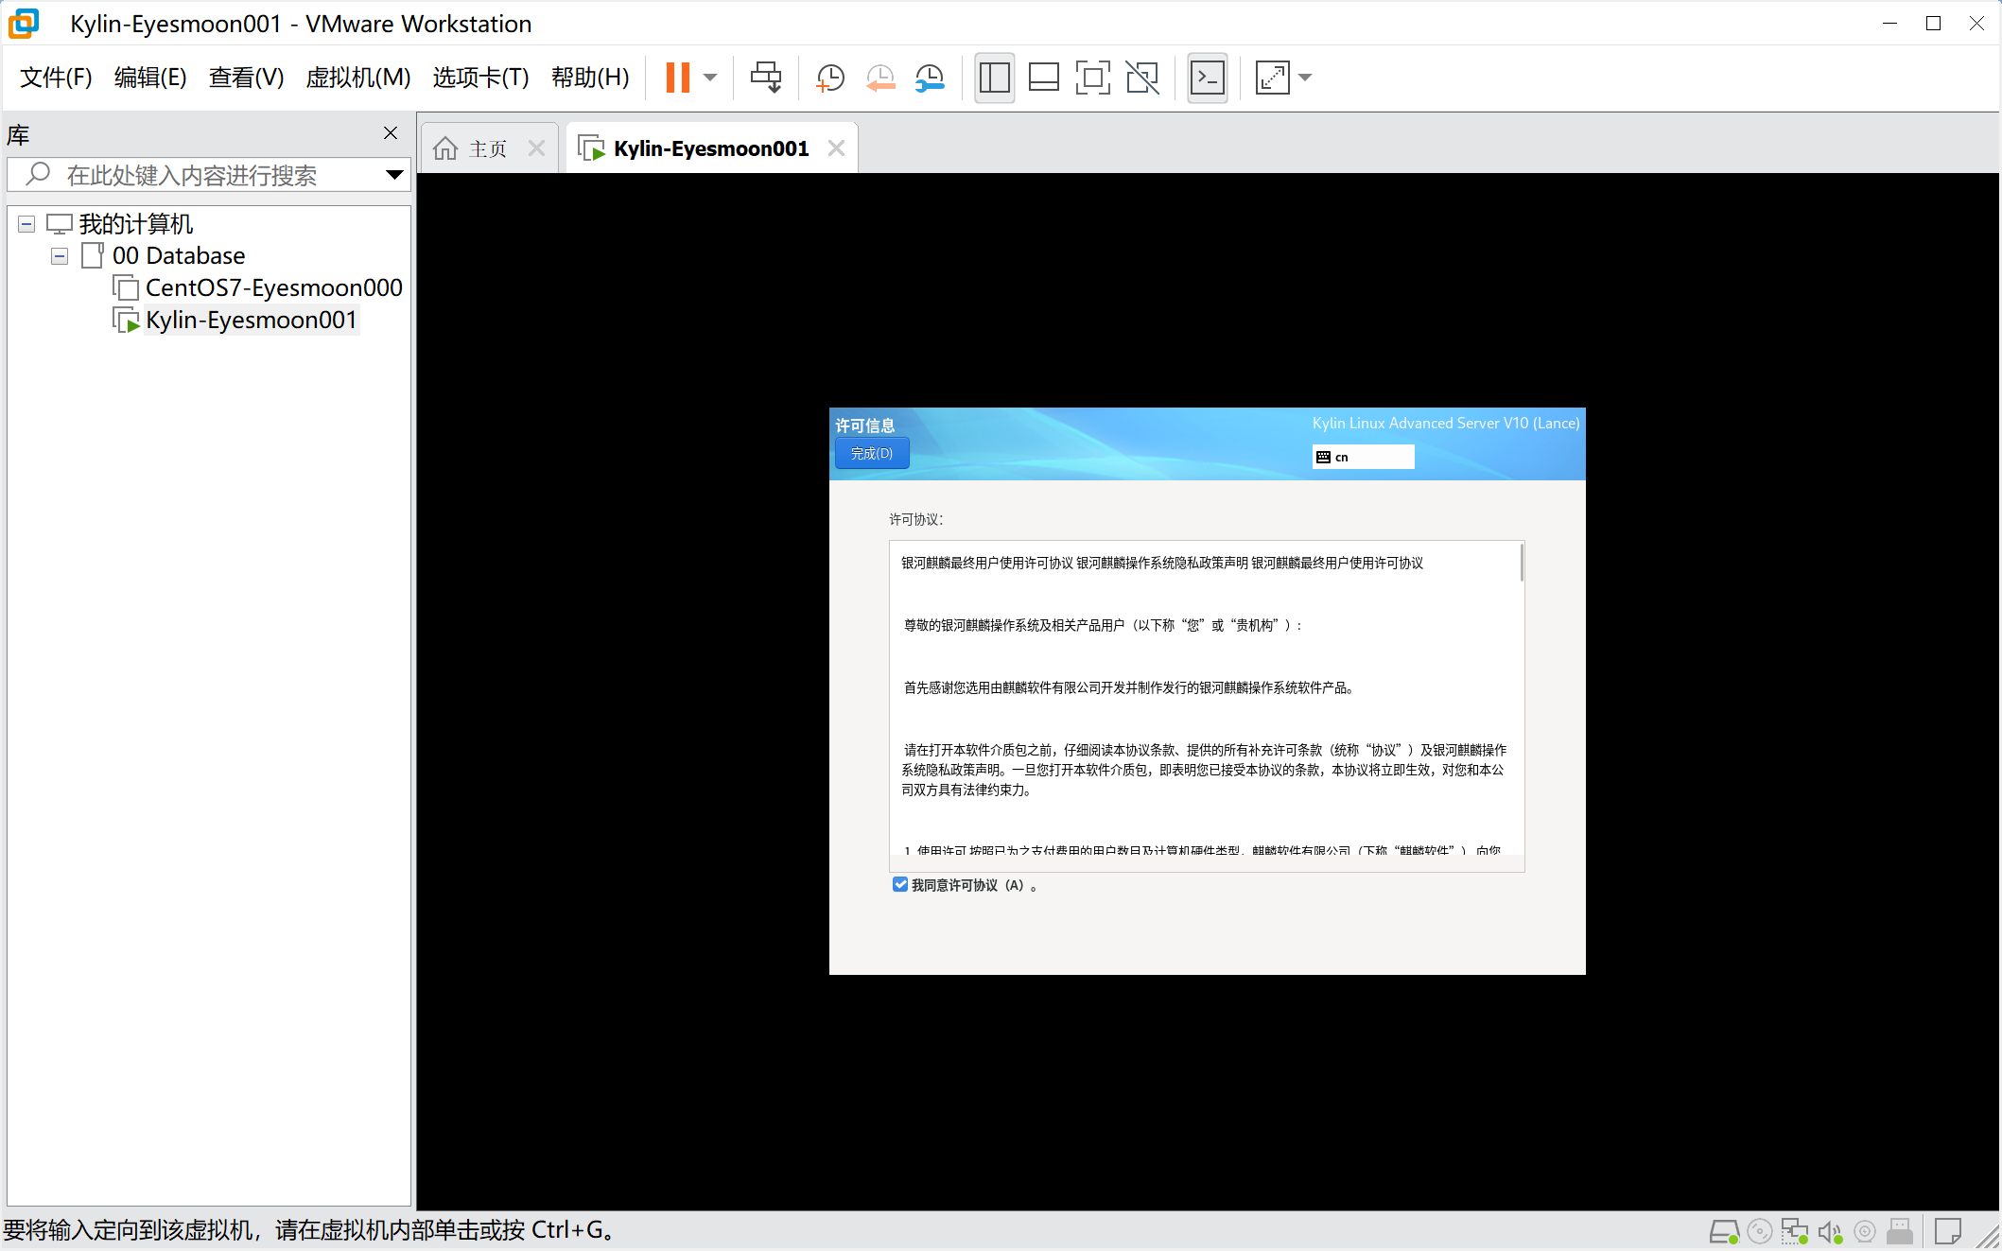Image resolution: width=2002 pixels, height=1251 pixels.
Task: Open the 选项卡(T) menu
Action: (480, 78)
